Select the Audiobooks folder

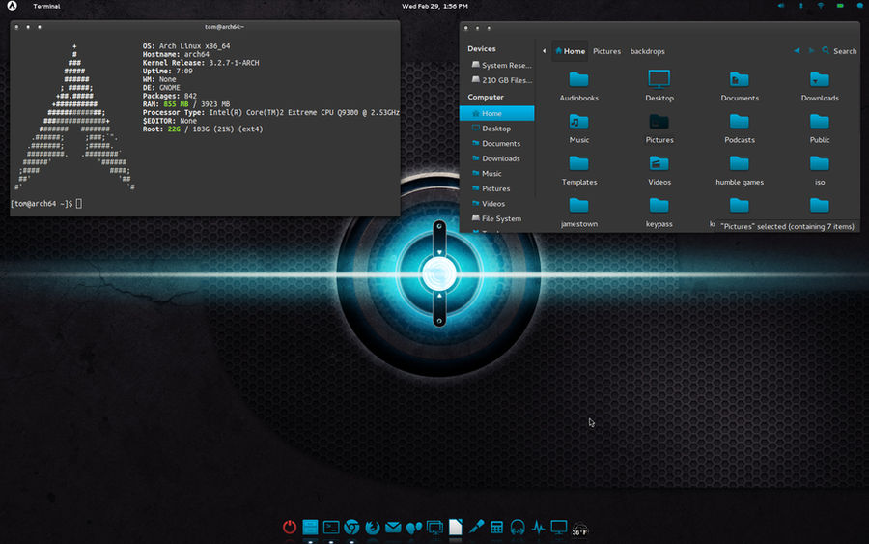(578, 85)
